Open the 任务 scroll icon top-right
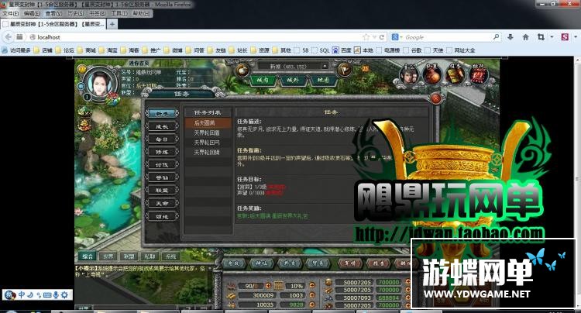 coord(455,75)
